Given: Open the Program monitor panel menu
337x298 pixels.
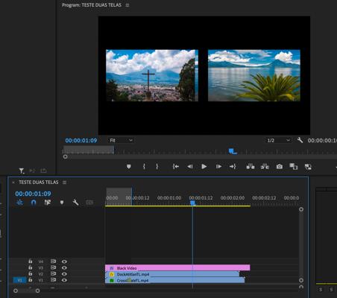Looking at the screenshot, I should point(127,5).
